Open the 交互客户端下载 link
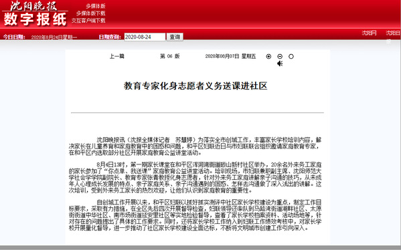 coord(88,21)
